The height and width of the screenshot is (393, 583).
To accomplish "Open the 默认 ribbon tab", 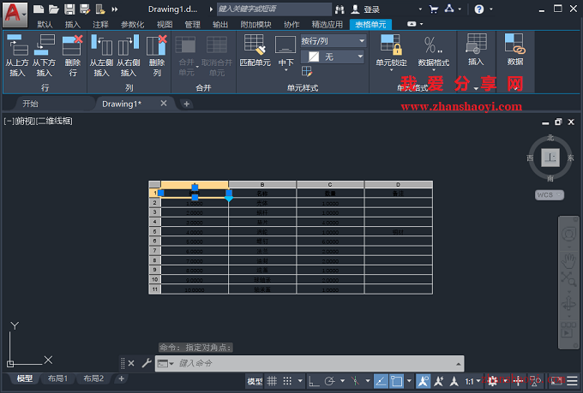I will [45, 25].
